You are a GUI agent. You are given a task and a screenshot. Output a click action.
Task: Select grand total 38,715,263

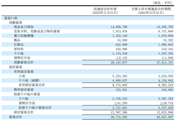coord(119,117)
